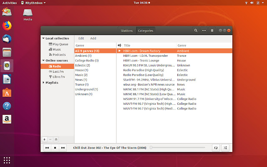Select Radio source in sidebar
The image size is (267, 167).
57,66
